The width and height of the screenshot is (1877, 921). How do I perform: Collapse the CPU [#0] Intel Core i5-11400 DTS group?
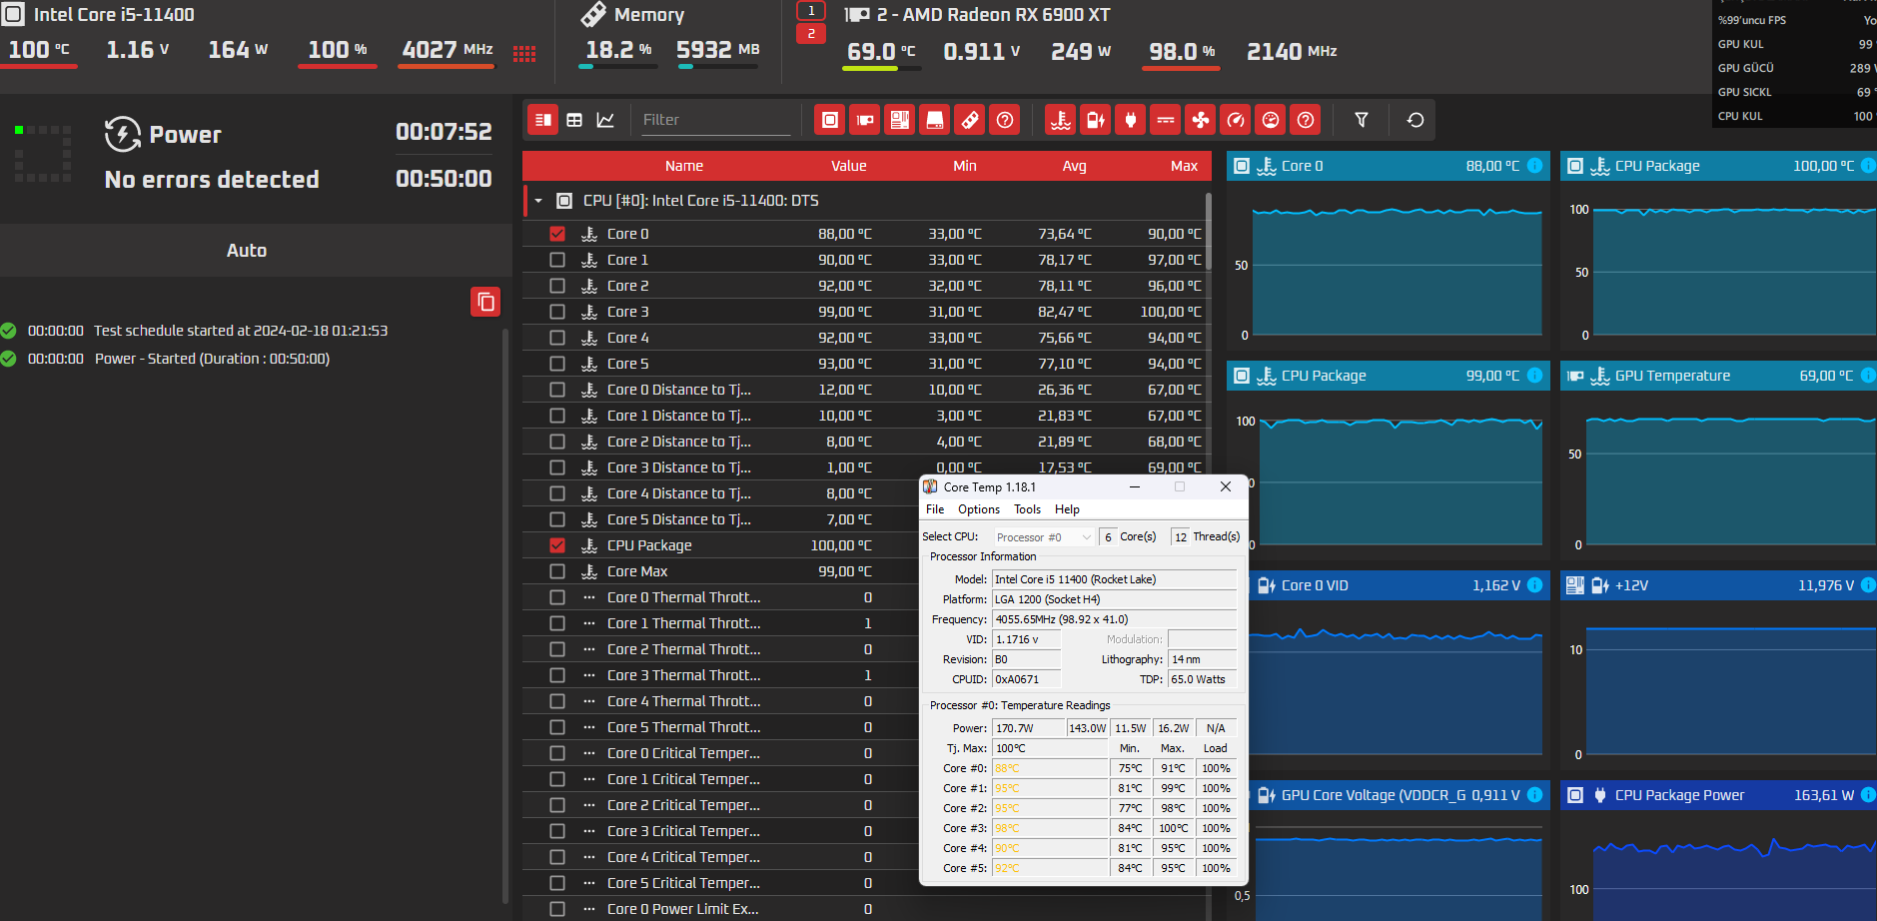538,201
